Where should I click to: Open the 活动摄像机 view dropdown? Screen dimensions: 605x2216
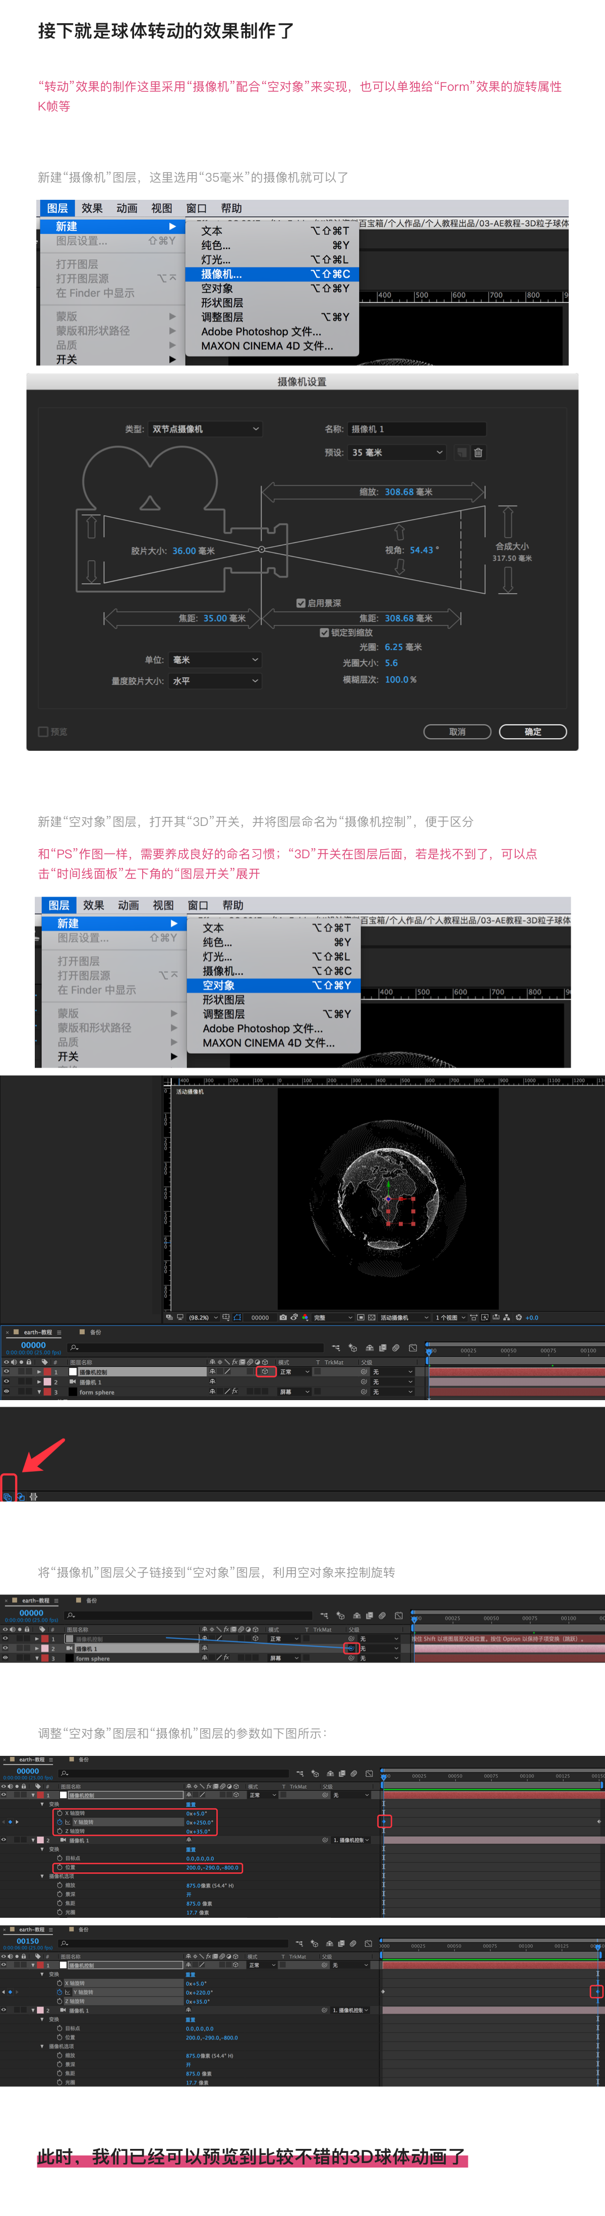tap(404, 1317)
